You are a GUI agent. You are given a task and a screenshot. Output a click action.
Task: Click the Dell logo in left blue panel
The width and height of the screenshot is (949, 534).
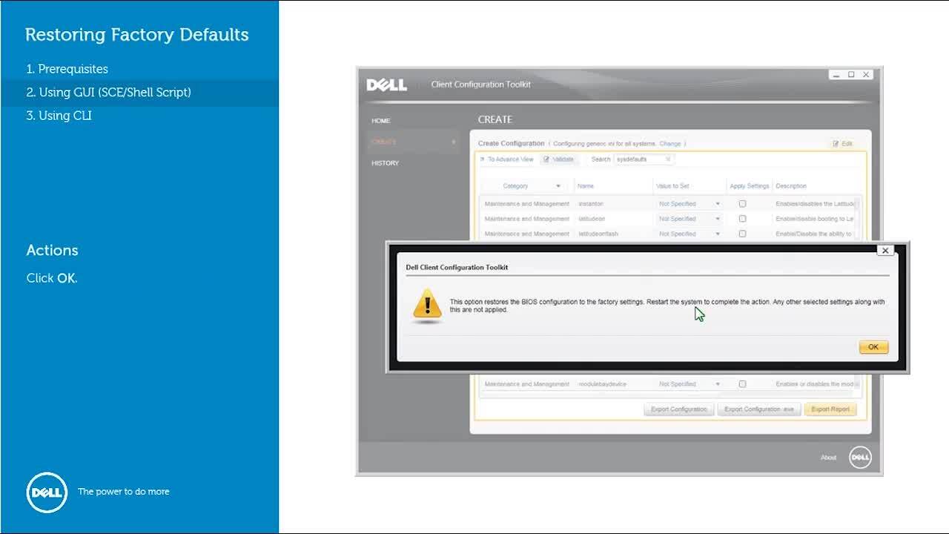(x=47, y=492)
